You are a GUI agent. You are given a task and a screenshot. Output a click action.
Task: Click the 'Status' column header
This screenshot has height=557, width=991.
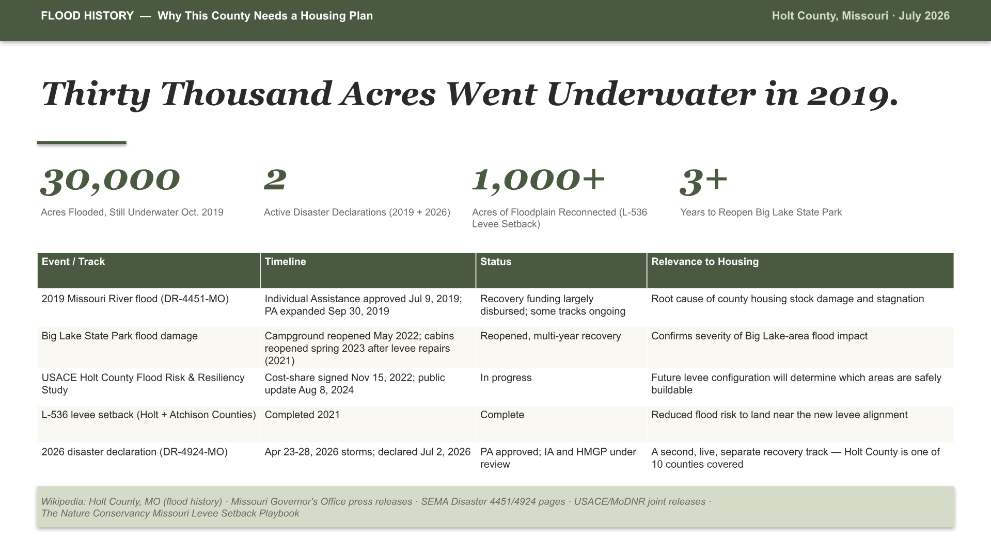(x=561, y=271)
